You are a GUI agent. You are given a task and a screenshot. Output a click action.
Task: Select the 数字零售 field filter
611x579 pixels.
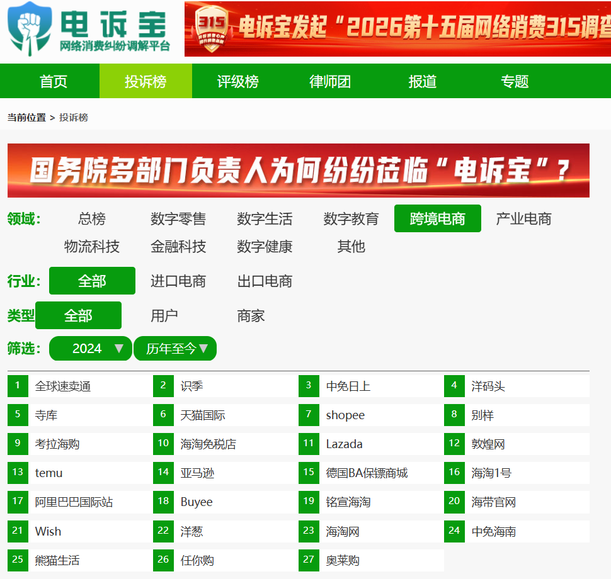pyautogui.click(x=178, y=218)
